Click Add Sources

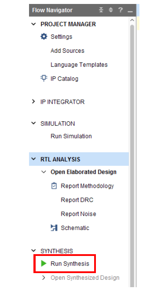pos(67,51)
